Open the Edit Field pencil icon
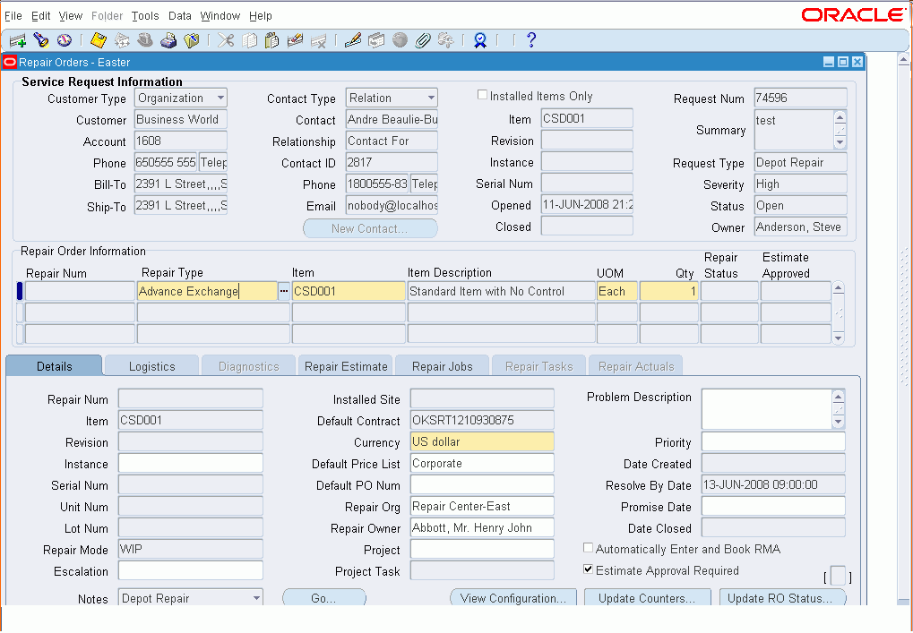The height and width of the screenshot is (633, 913). coord(353,40)
